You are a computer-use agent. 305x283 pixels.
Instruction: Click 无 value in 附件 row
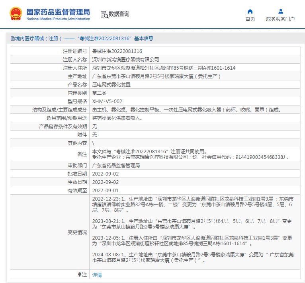click(94, 135)
